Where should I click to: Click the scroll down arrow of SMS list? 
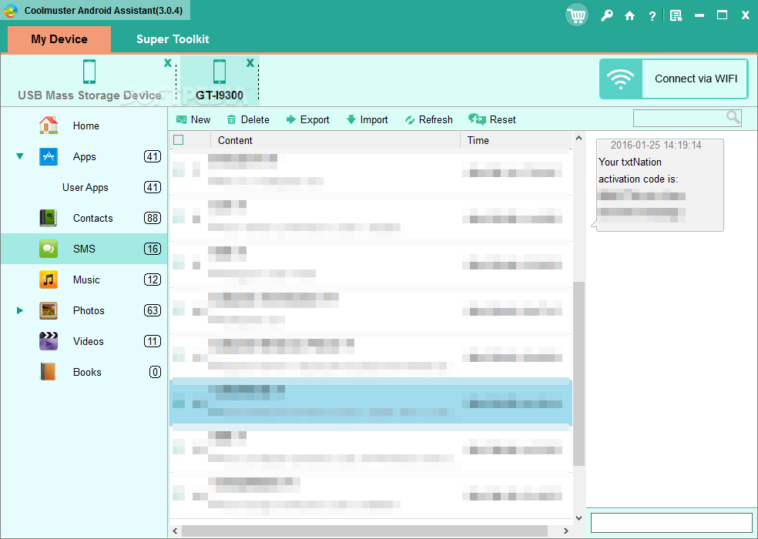[579, 518]
